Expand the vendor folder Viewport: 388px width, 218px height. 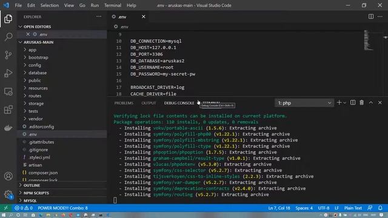62,119
